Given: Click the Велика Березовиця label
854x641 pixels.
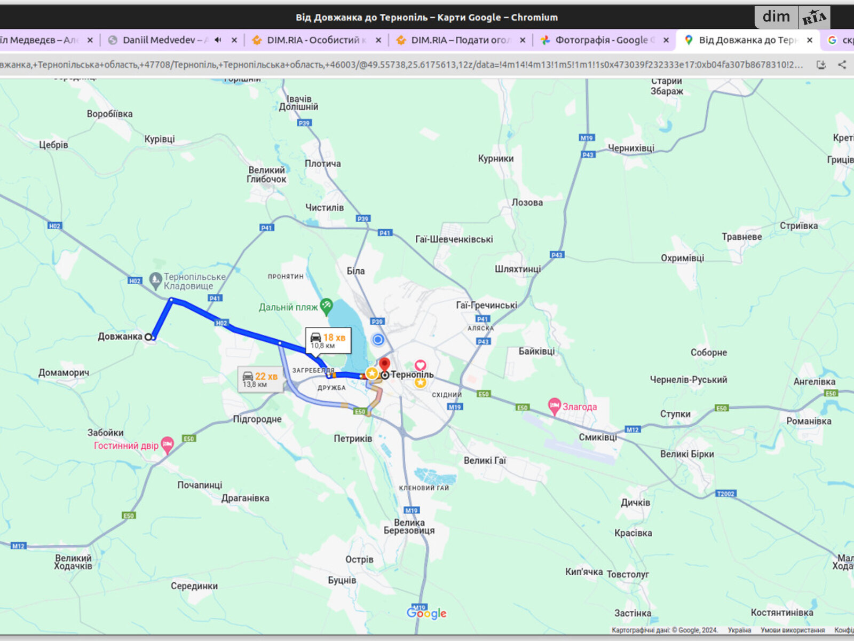Looking at the screenshot, I should (409, 527).
